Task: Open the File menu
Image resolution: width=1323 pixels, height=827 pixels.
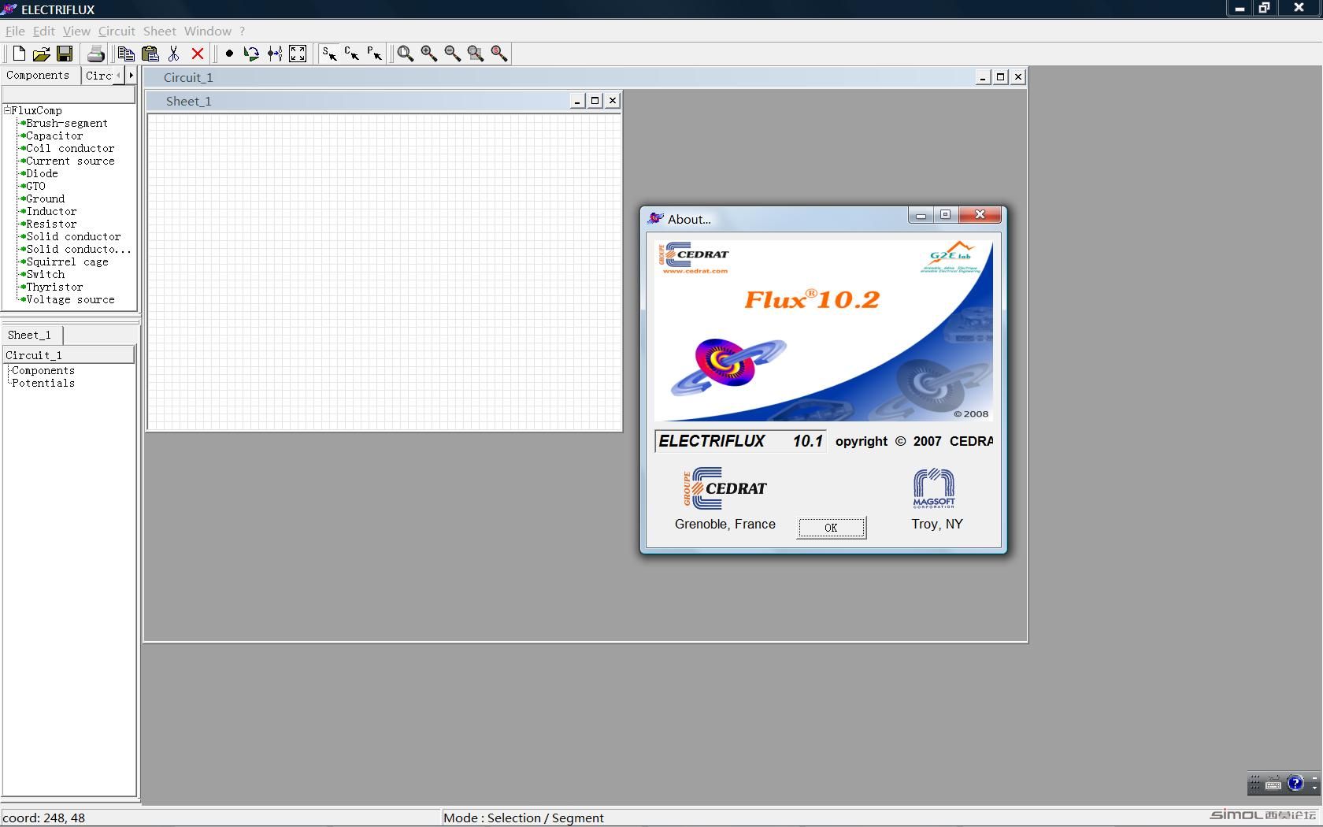Action: (15, 32)
